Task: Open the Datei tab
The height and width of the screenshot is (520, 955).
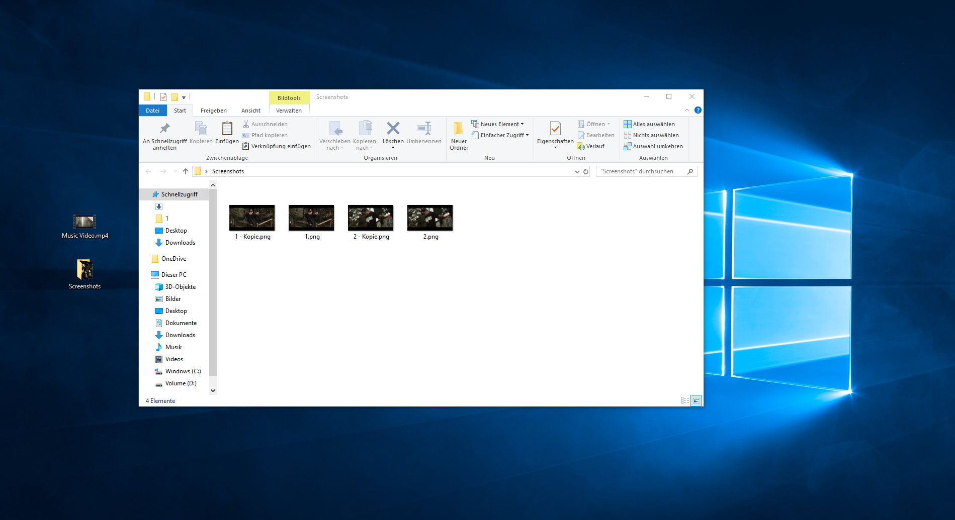Action: (153, 111)
